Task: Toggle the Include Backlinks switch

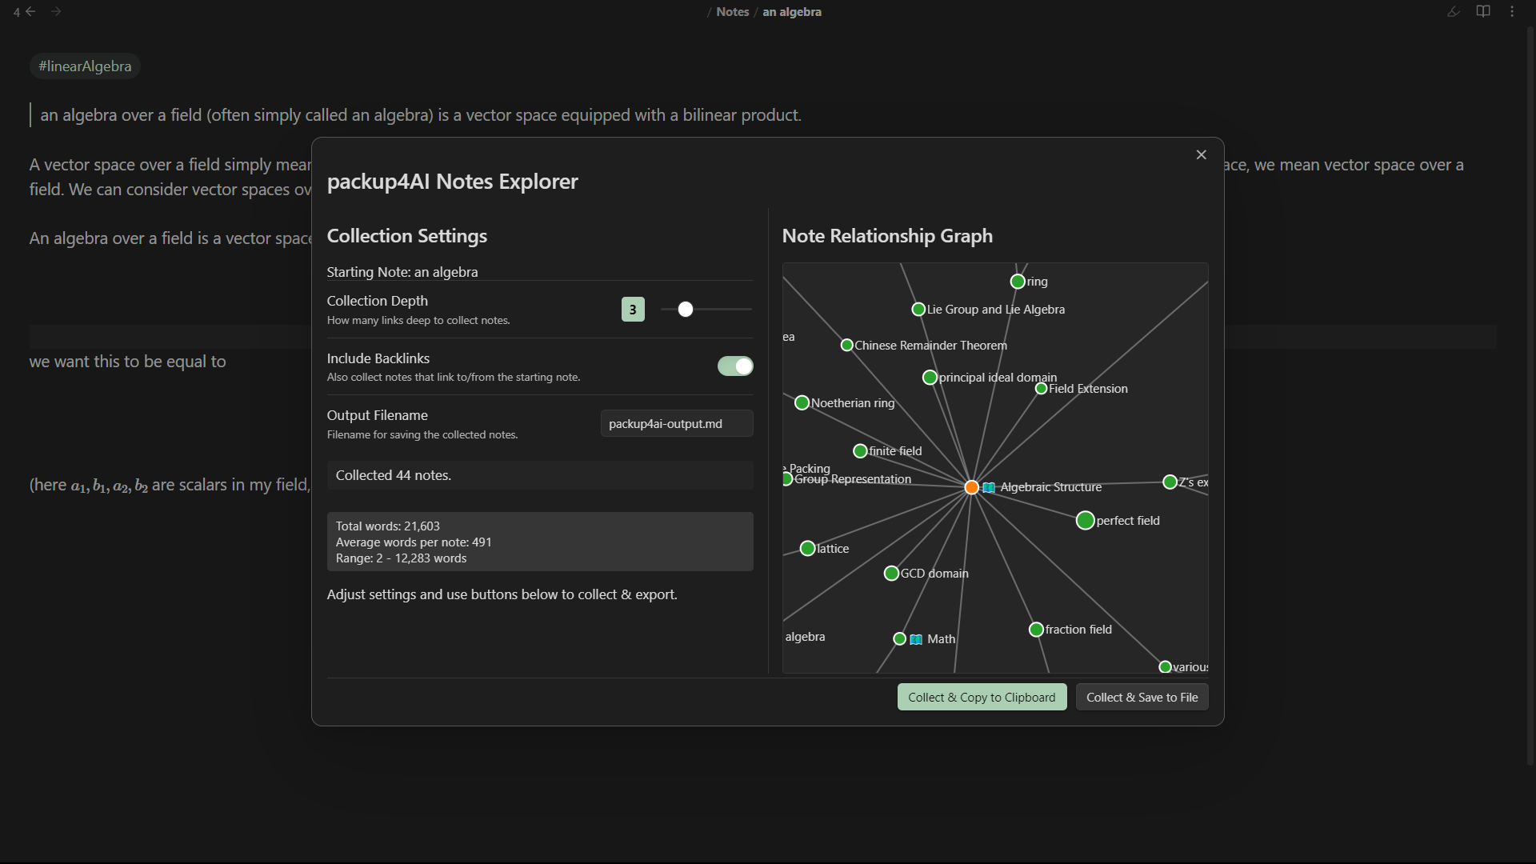Action: tap(734, 366)
